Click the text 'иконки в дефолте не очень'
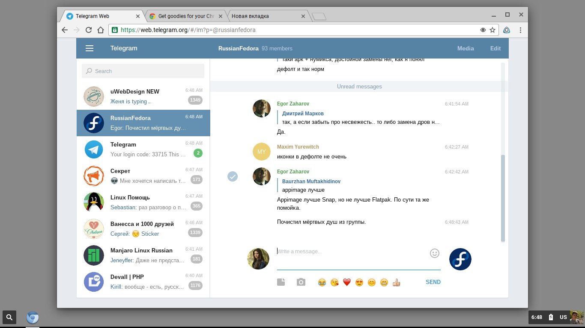 312,157
